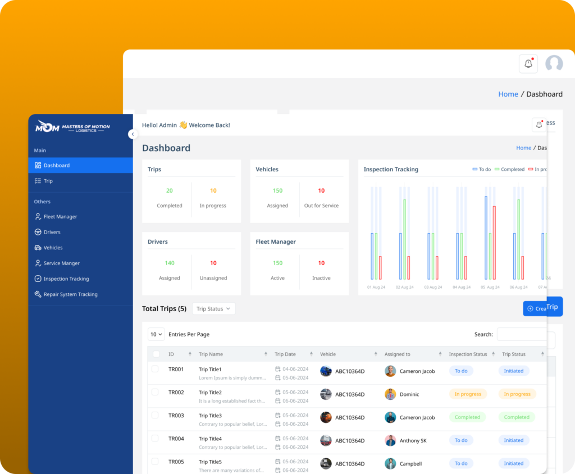The height and width of the screenshot is (474, 575).
Task: Check the TR002 row checkbox
Action: [x=155, y=392]
